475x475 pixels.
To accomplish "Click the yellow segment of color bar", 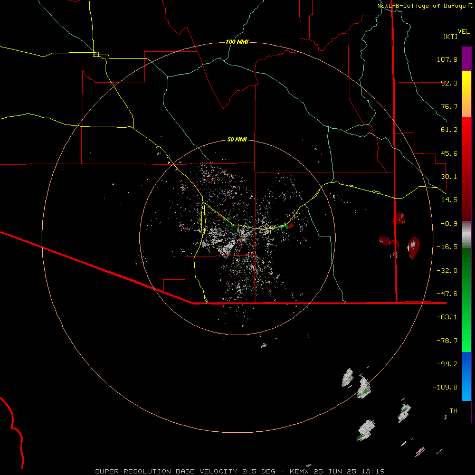I will [466, 94].
